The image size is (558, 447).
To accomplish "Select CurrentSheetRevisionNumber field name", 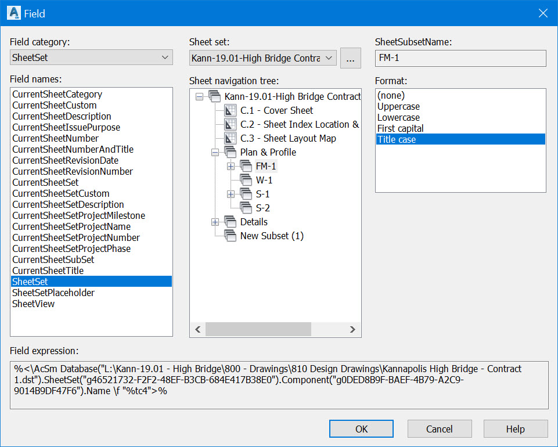I will tap(92, 171).
